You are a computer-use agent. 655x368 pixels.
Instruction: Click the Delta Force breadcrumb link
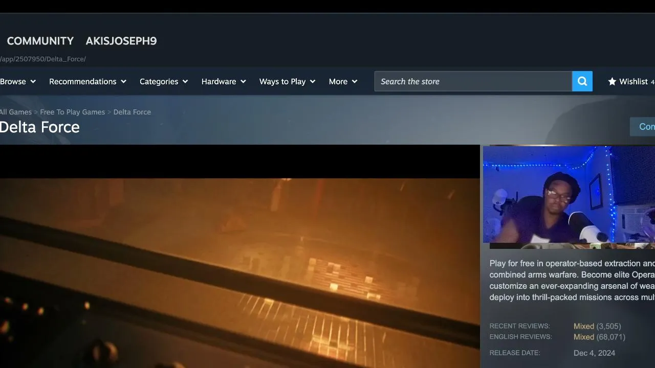coord(132,112)
